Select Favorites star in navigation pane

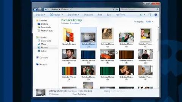pyautogui.click(x=37, y=20)
